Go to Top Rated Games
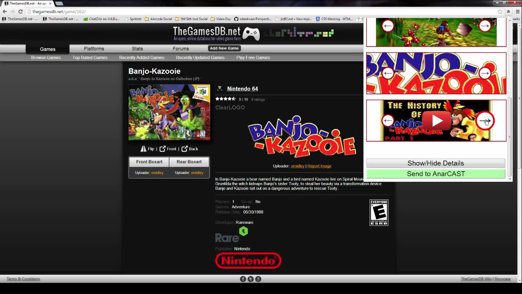 [x=90, y=58]
